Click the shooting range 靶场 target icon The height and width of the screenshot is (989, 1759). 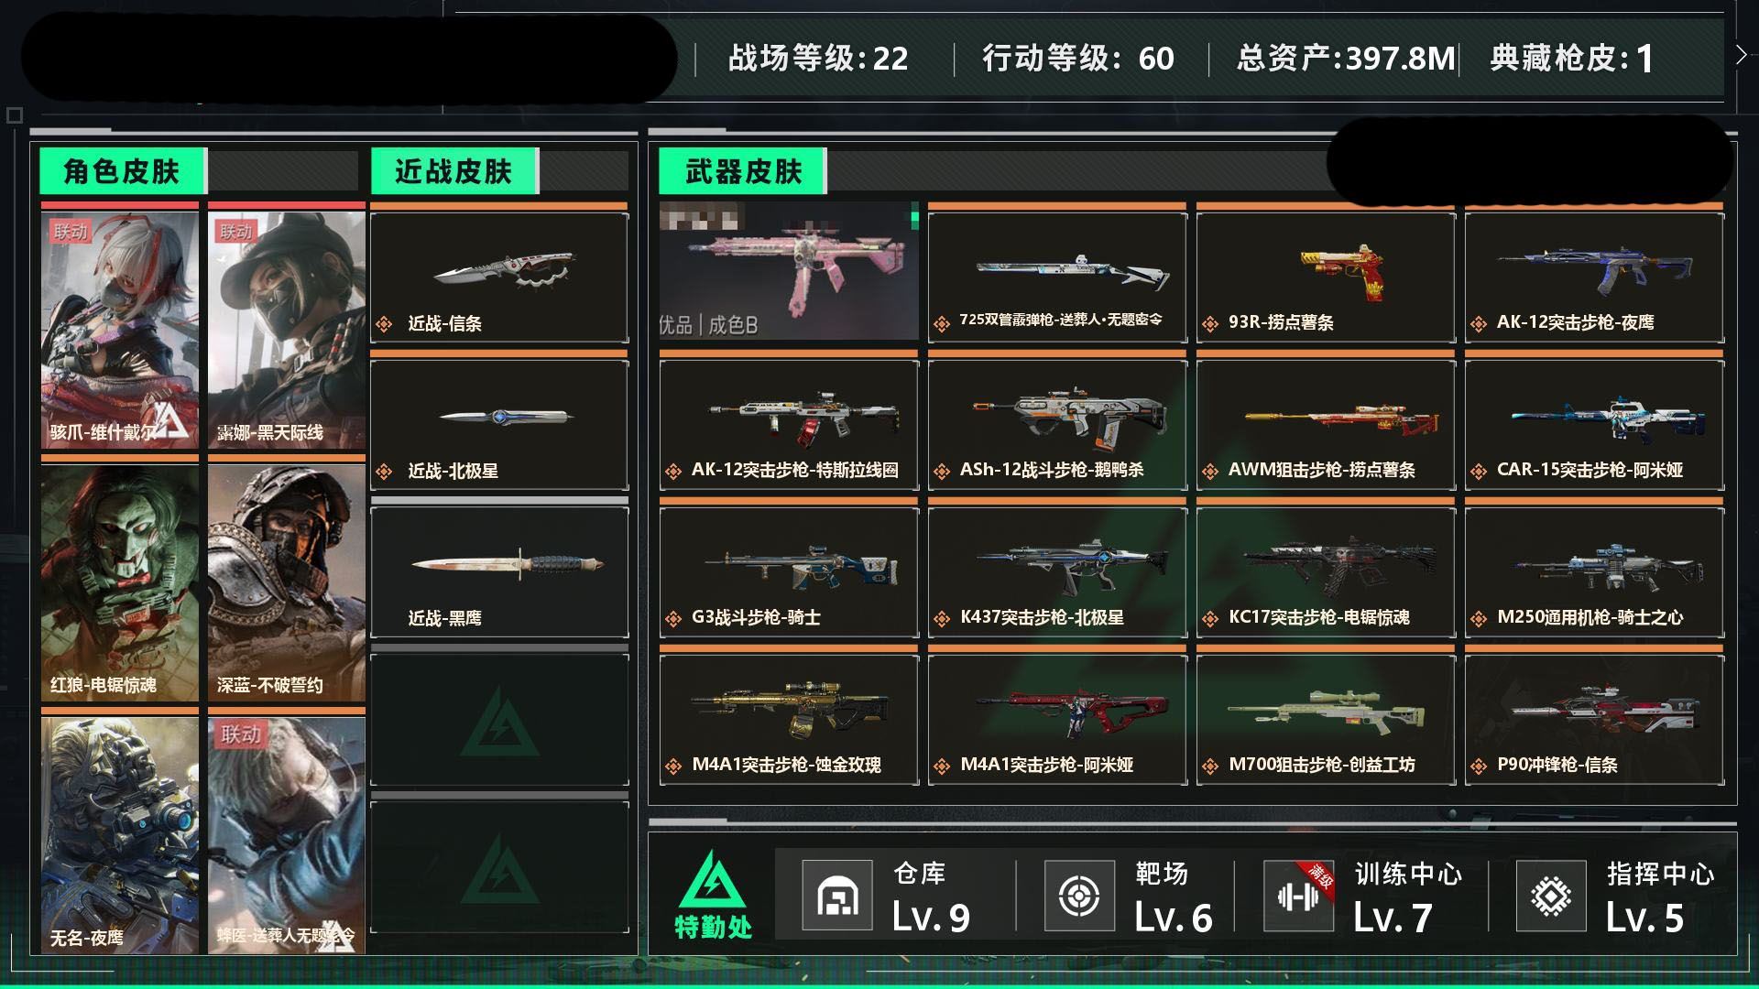[x=1079, y=896]
